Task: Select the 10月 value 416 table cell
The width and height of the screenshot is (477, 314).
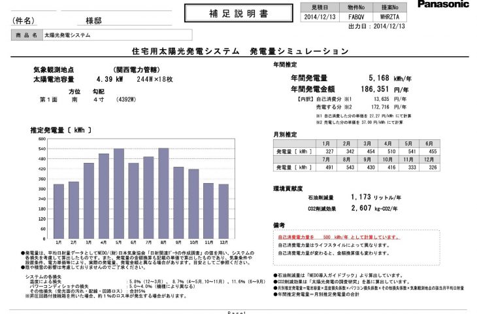Action: coord(388,167)
